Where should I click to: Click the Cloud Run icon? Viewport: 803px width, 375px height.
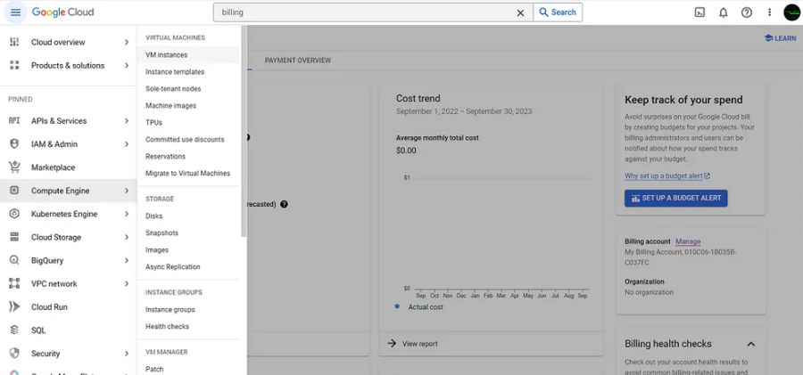14,307
